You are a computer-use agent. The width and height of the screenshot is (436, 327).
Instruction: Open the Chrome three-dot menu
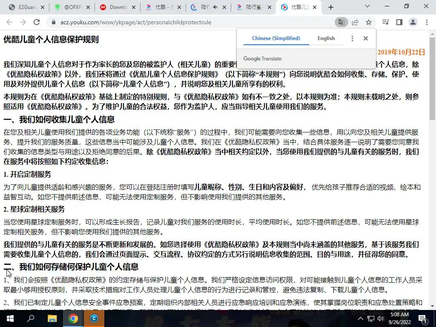click(x=427, y=22)
